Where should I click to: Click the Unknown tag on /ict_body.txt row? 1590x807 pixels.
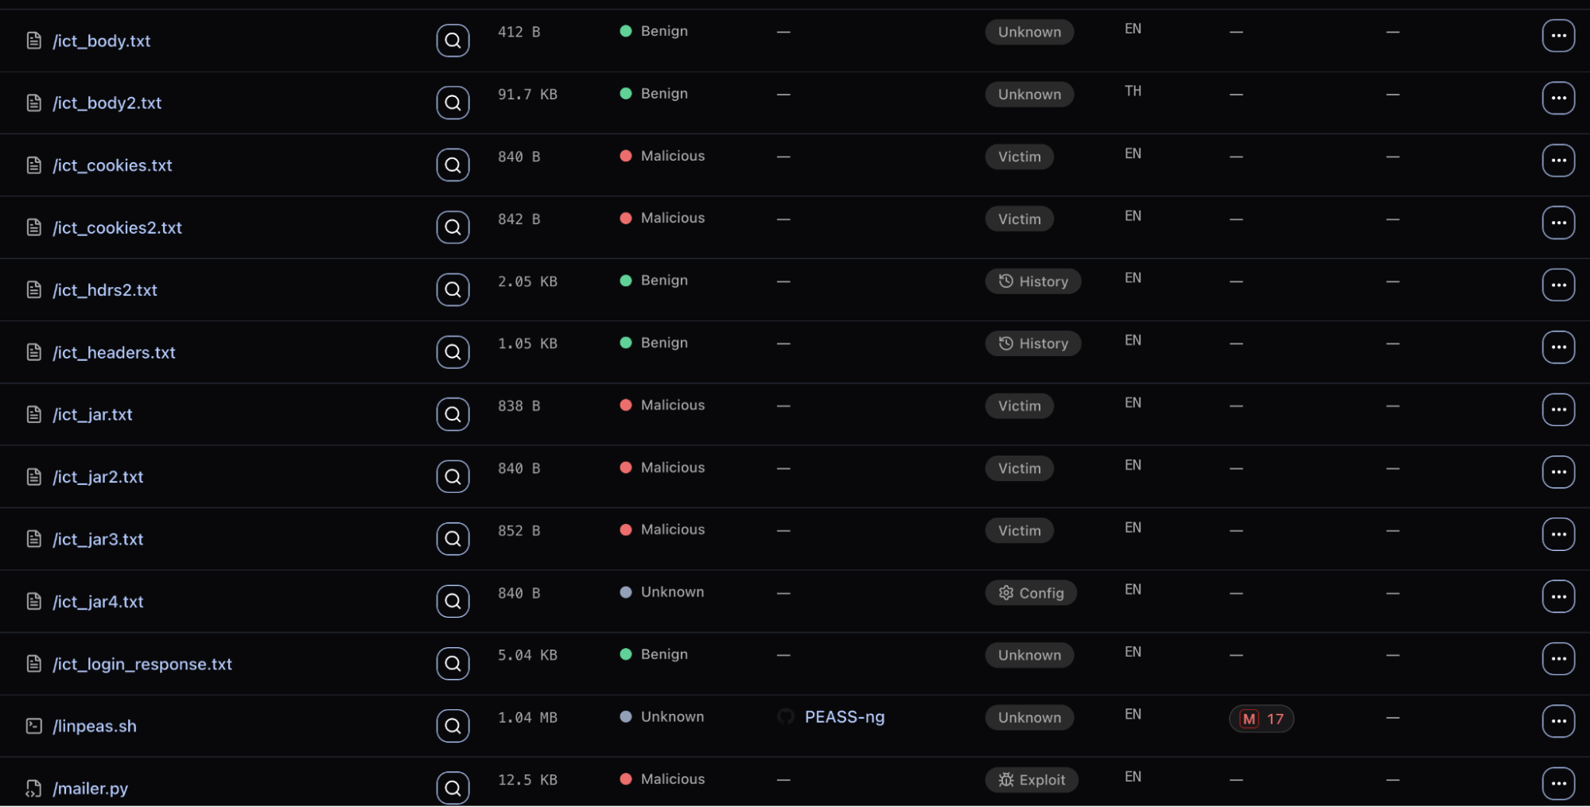click(x=1029, y=32)
